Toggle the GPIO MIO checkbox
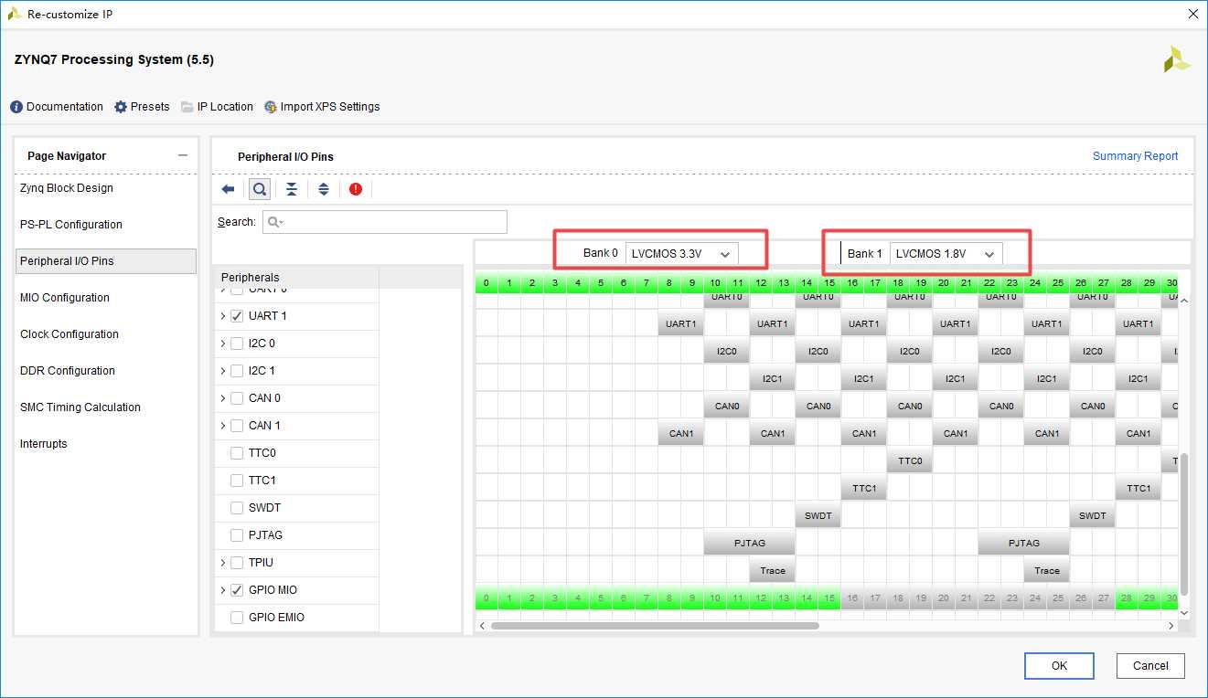This screenshot has height=698, width=1208. pyautogui.click(x=237, y=590)
